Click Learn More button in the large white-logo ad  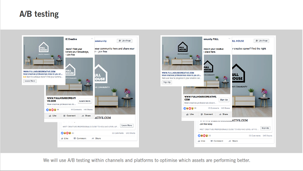tap(127, 125)
